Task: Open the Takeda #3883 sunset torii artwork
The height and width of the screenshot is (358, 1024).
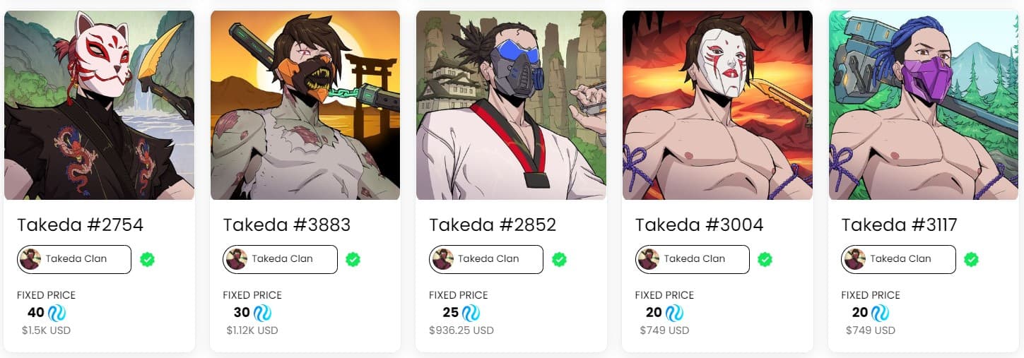Action: [x=305, y=105]
